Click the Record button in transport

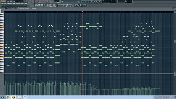[x=45, y=5]
